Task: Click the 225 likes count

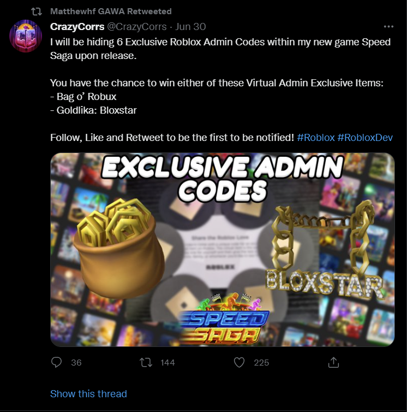Action: click(x=261, y=363)
